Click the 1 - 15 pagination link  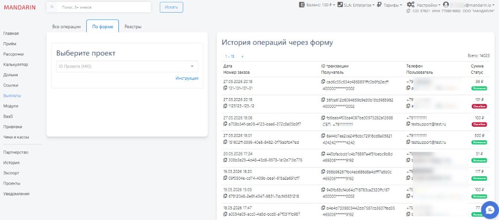(x=230, y=56)
